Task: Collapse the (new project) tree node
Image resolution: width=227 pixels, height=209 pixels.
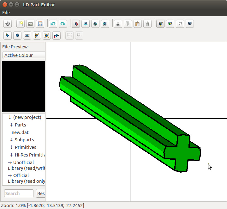Action: tap(10, 117)
